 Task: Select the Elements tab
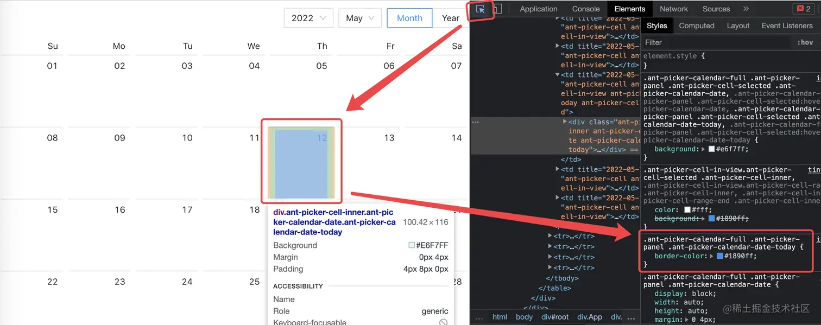tap(630, 9)
